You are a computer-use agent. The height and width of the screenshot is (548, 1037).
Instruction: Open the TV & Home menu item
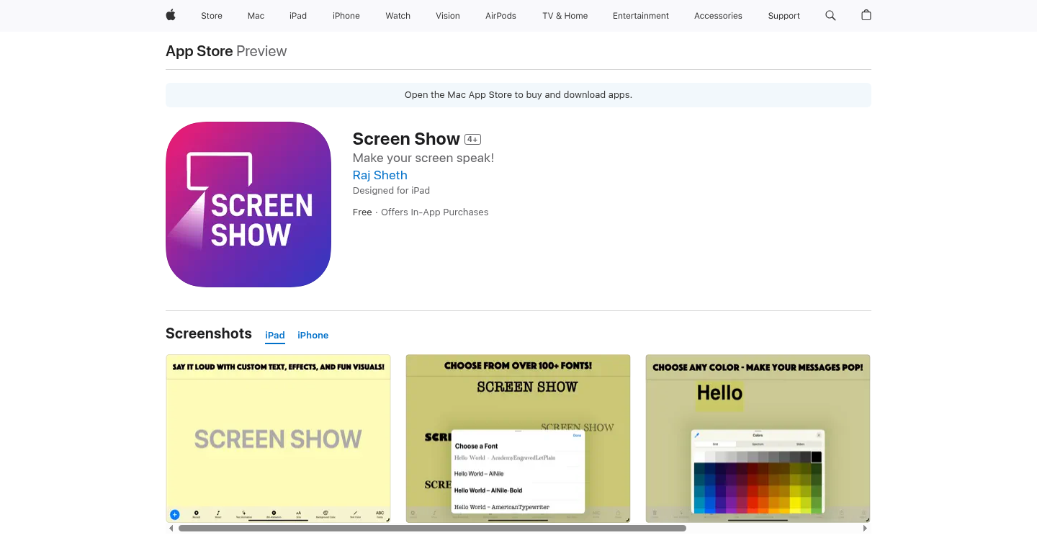[x=565, y=16]
